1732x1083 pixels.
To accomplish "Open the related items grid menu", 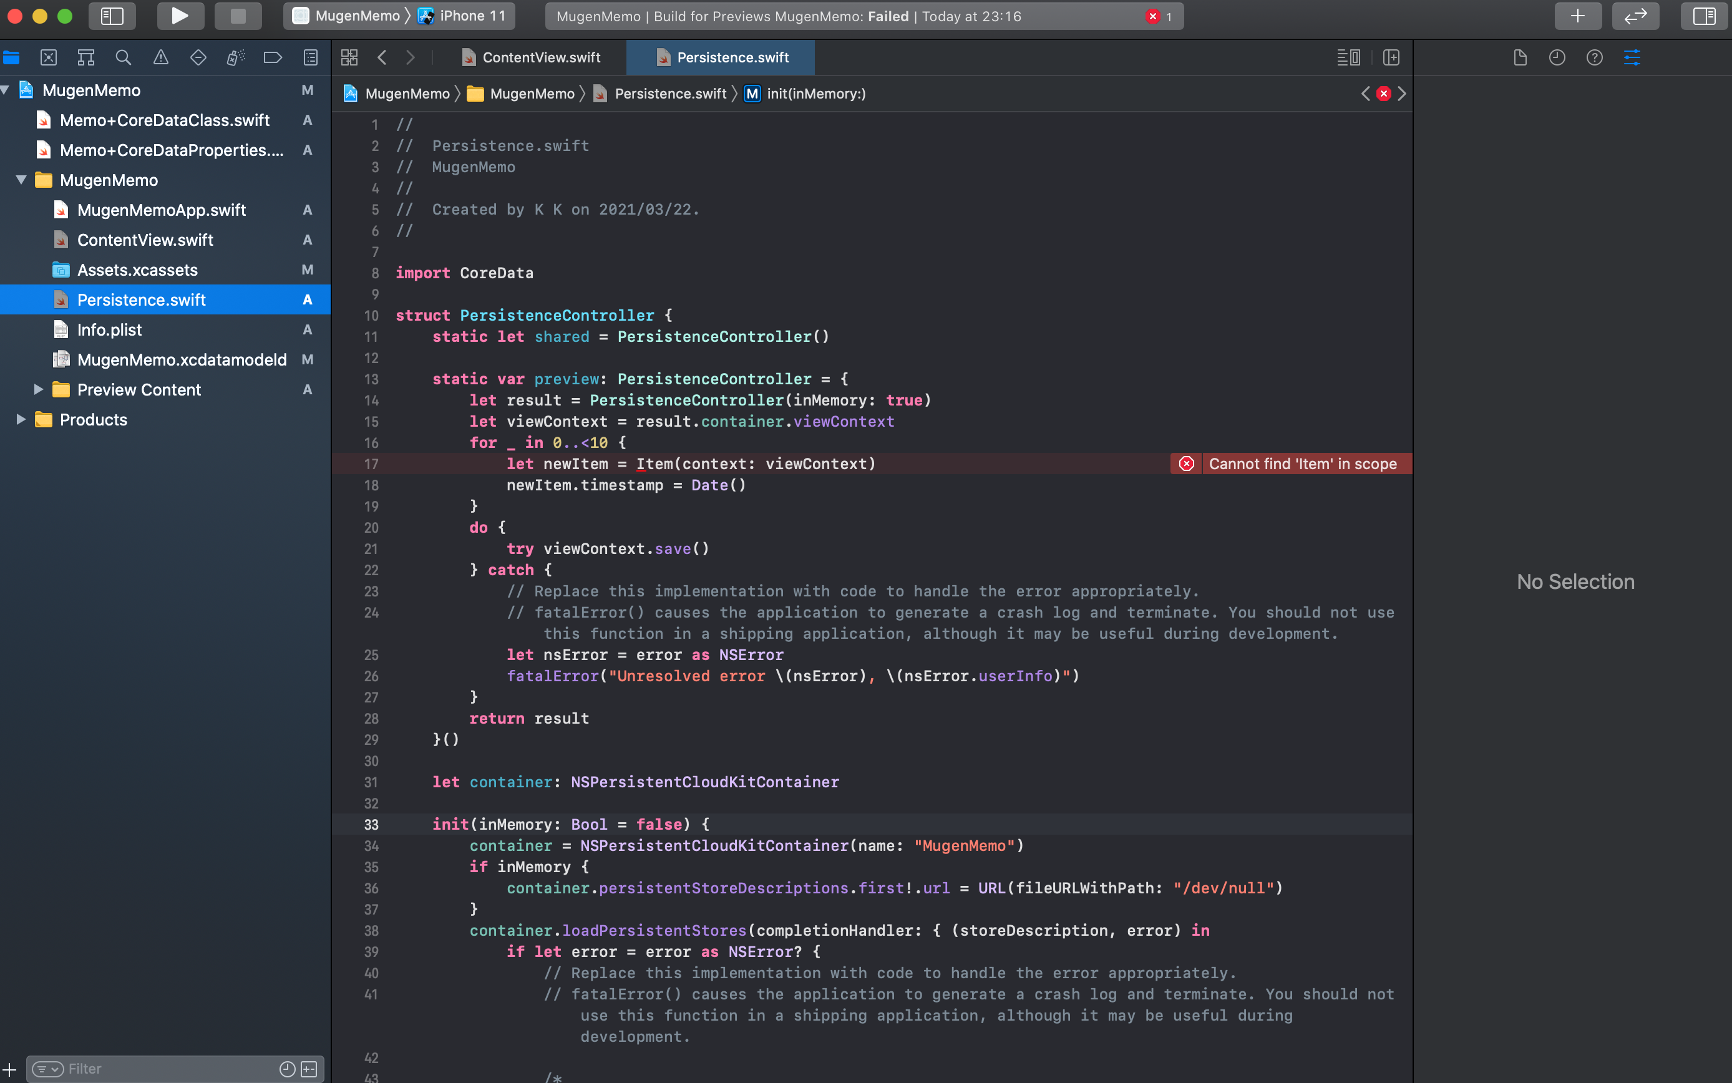I will 349,57.
